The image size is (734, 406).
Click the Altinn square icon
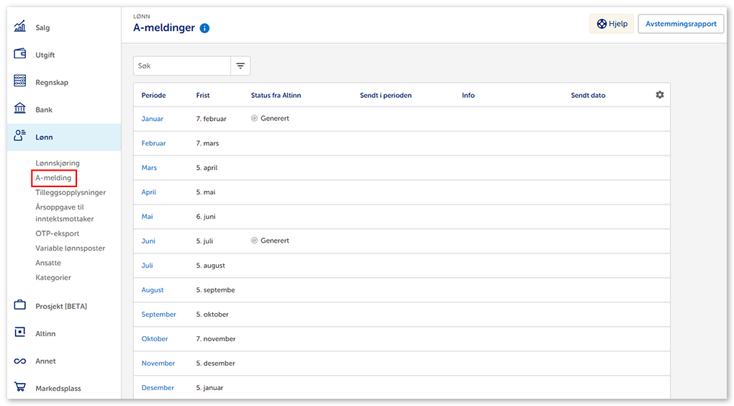(x=20, y=333)
